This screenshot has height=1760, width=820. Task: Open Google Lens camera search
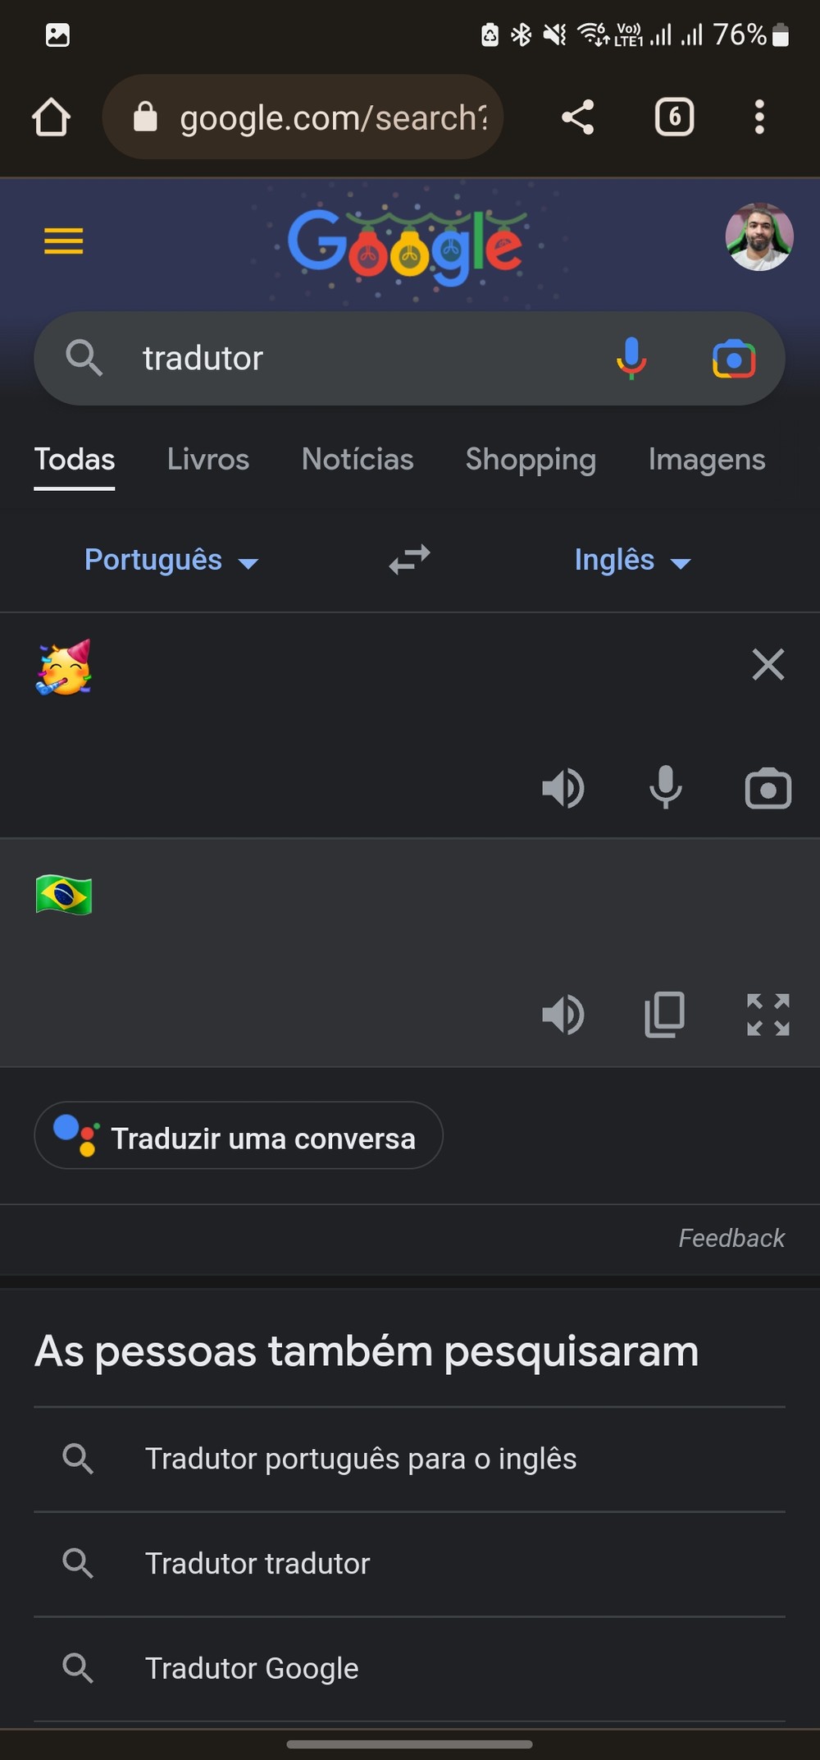734,359
